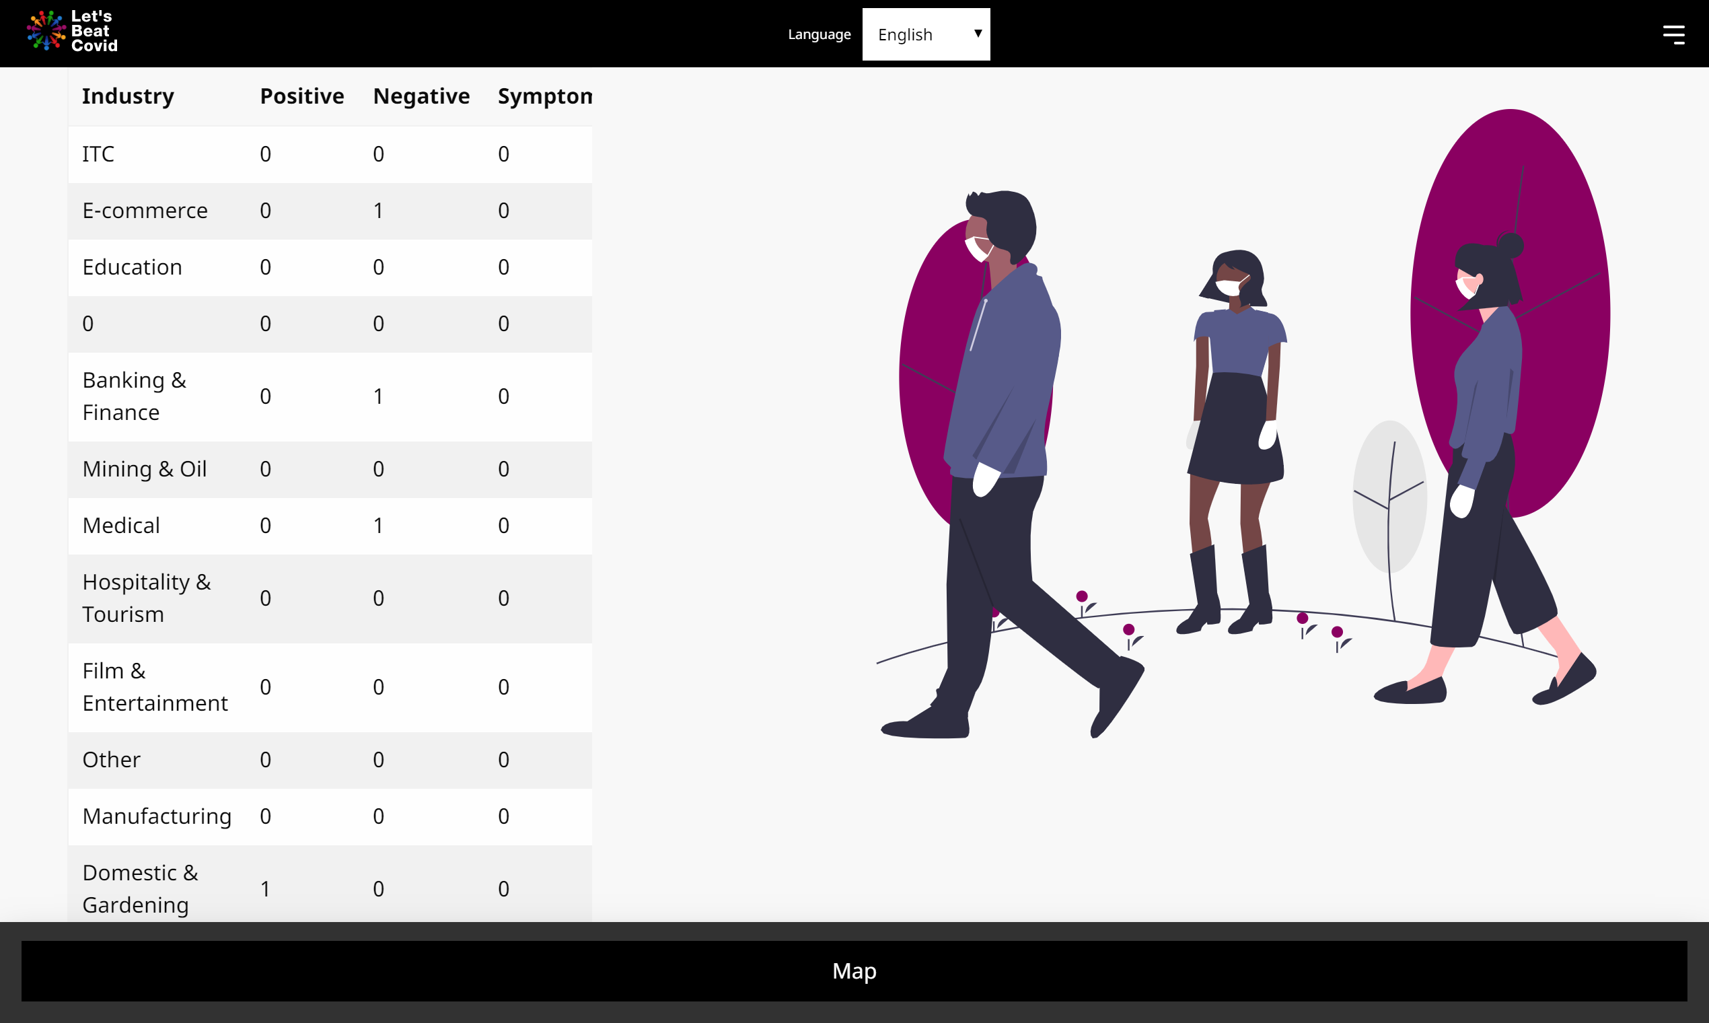Click the Banking & Finance row
Screen dimensions: 1709x1023
(x=135, y=396)
